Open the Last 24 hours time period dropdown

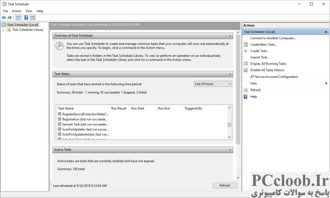pos(213,84)
